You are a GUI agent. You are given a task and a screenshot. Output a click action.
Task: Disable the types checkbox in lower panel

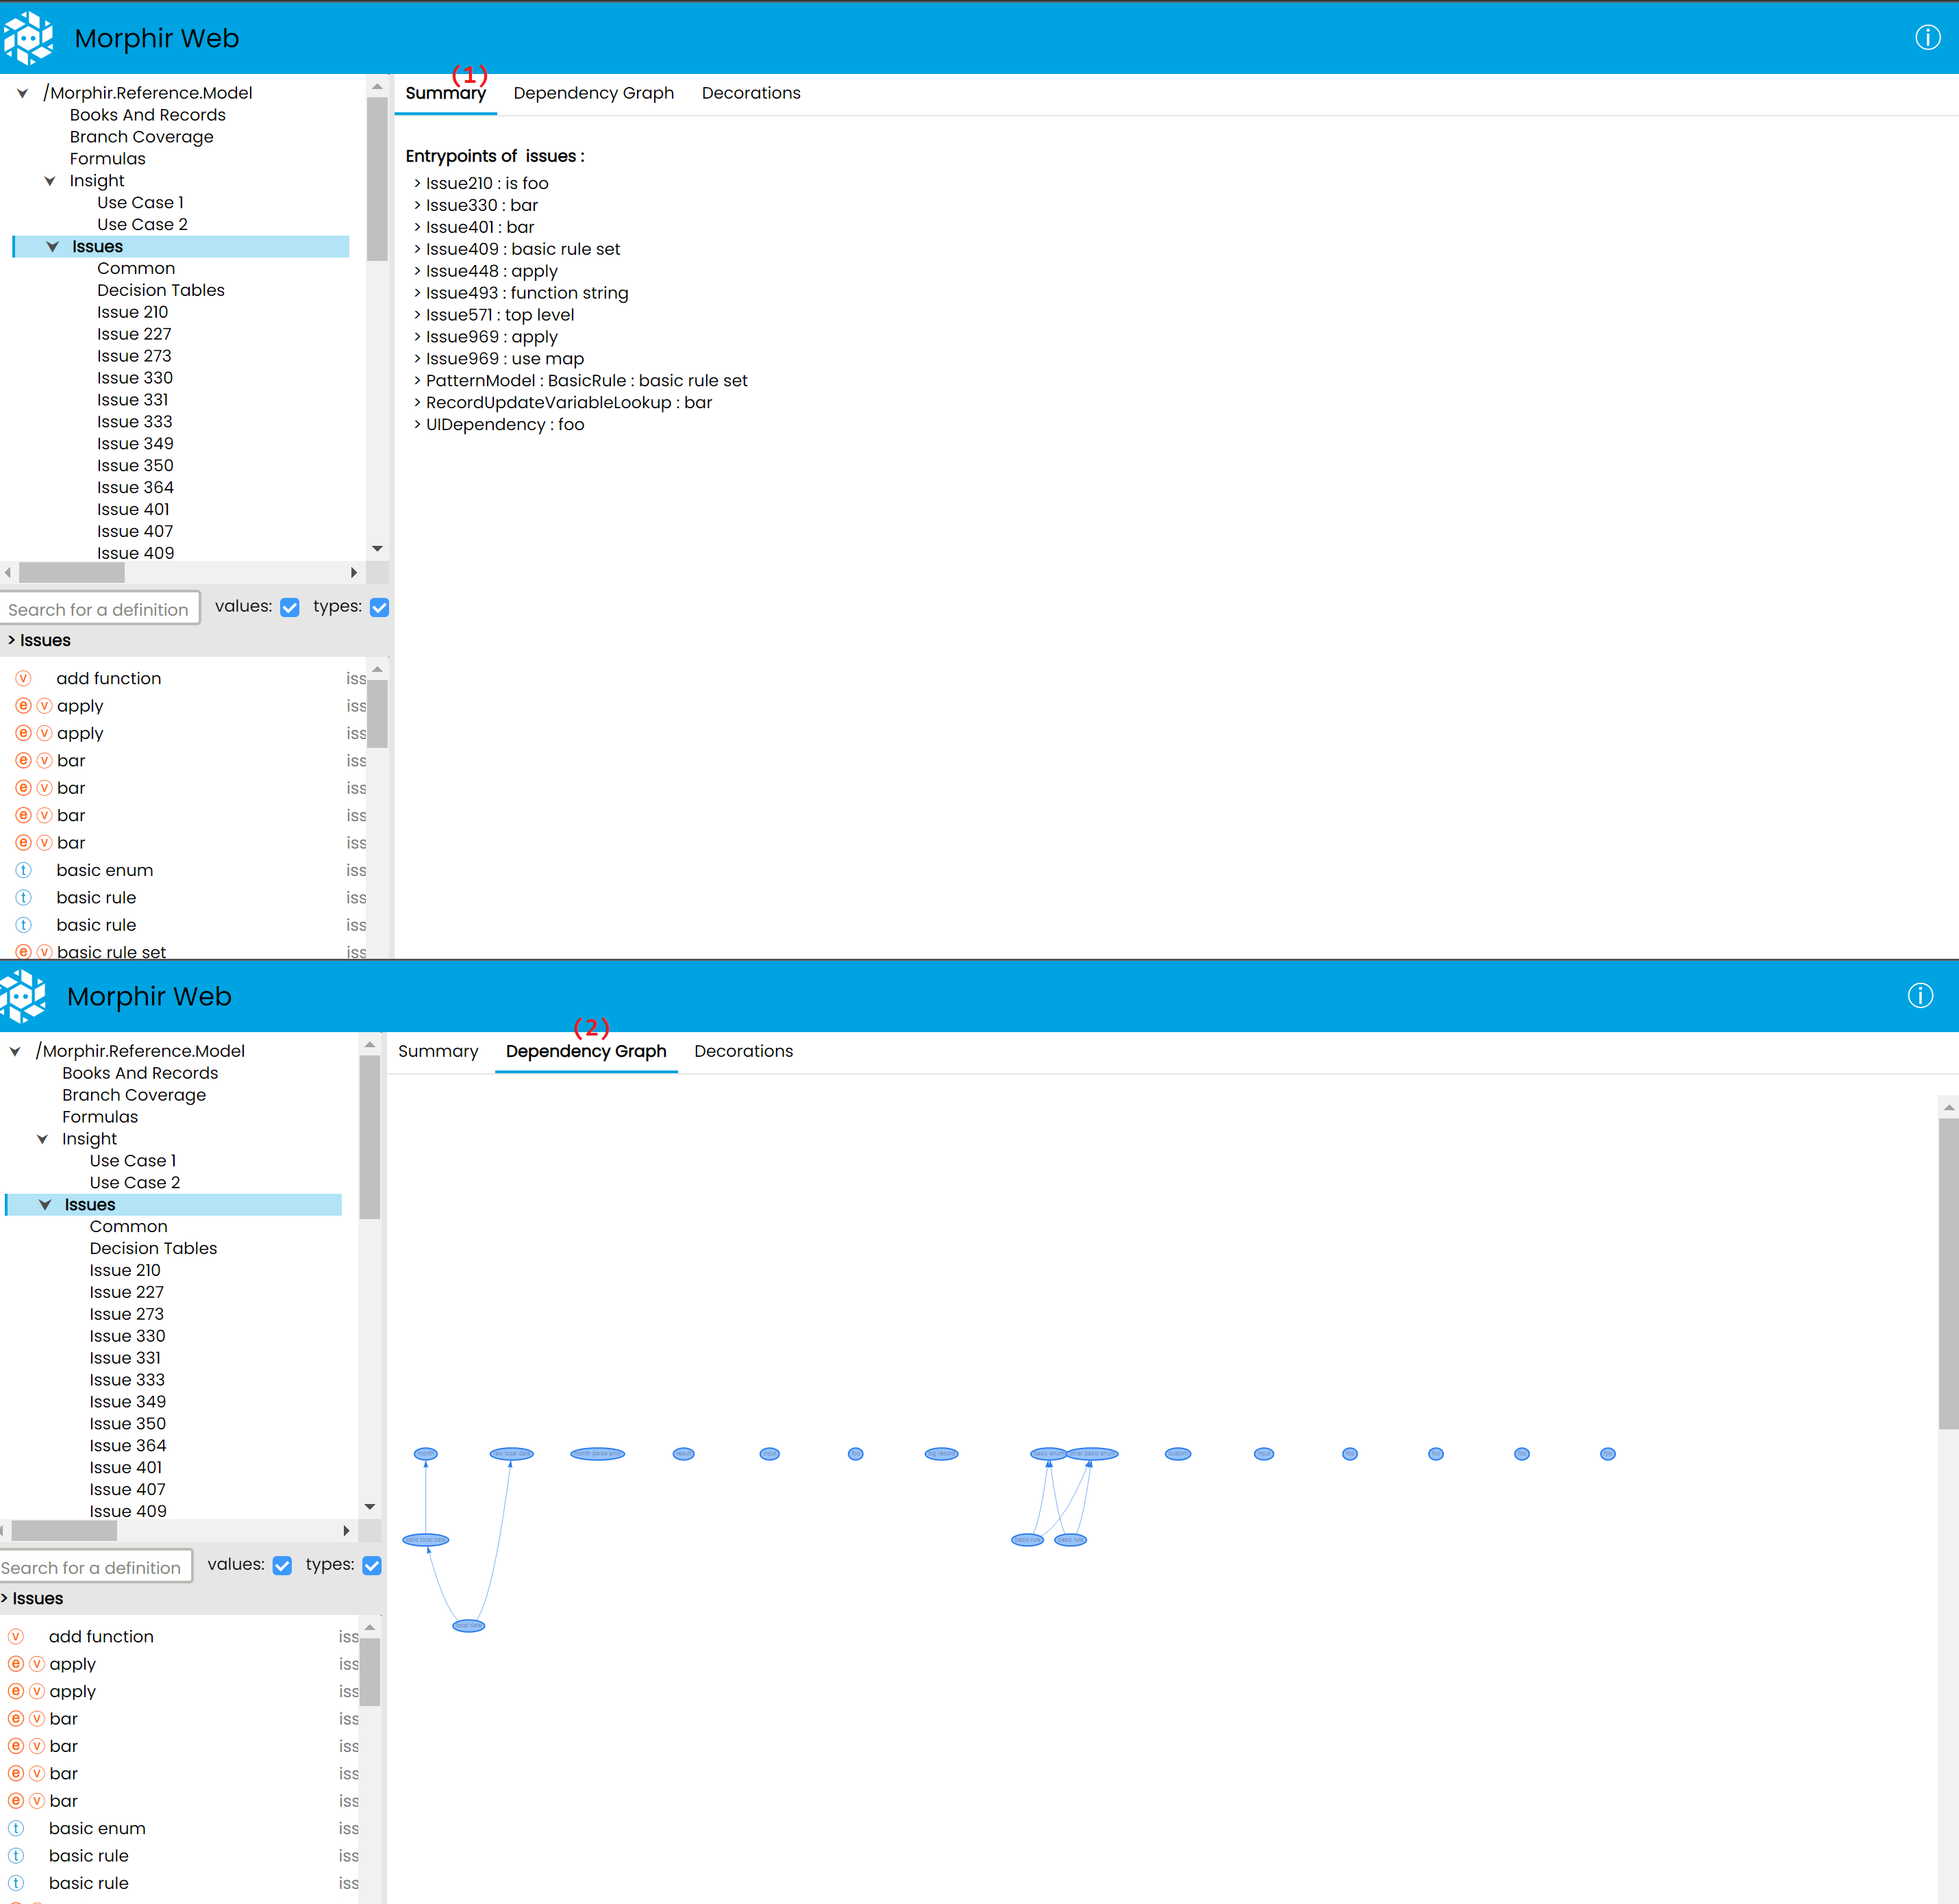372,1565
